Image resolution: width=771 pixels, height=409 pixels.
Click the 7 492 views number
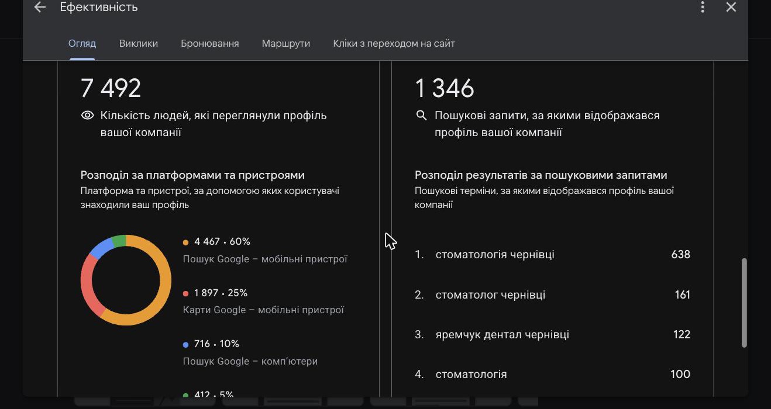click(111, 88)
